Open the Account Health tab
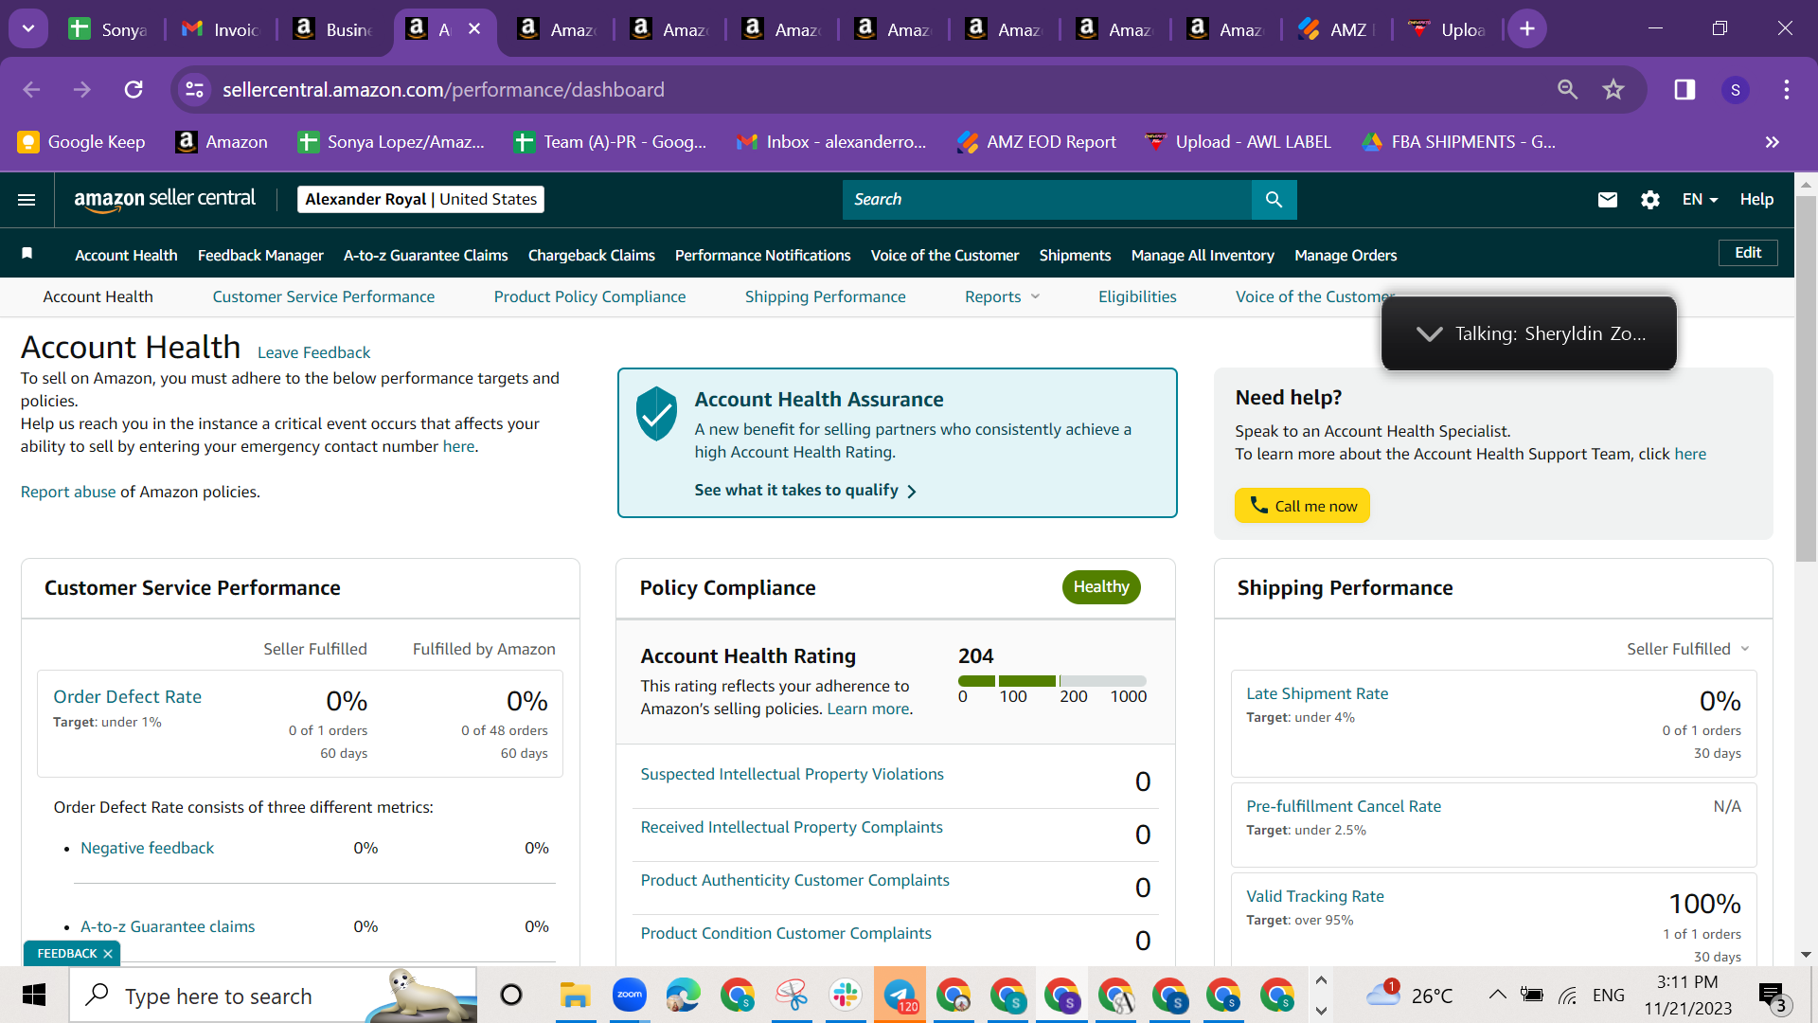1818x1023 pixels. tap(98, 296)
